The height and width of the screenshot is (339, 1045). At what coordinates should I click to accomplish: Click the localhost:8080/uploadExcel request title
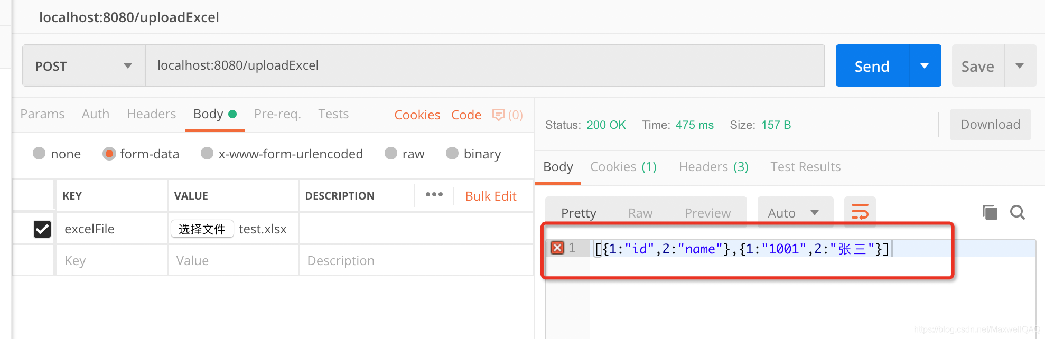coord(129,17)
